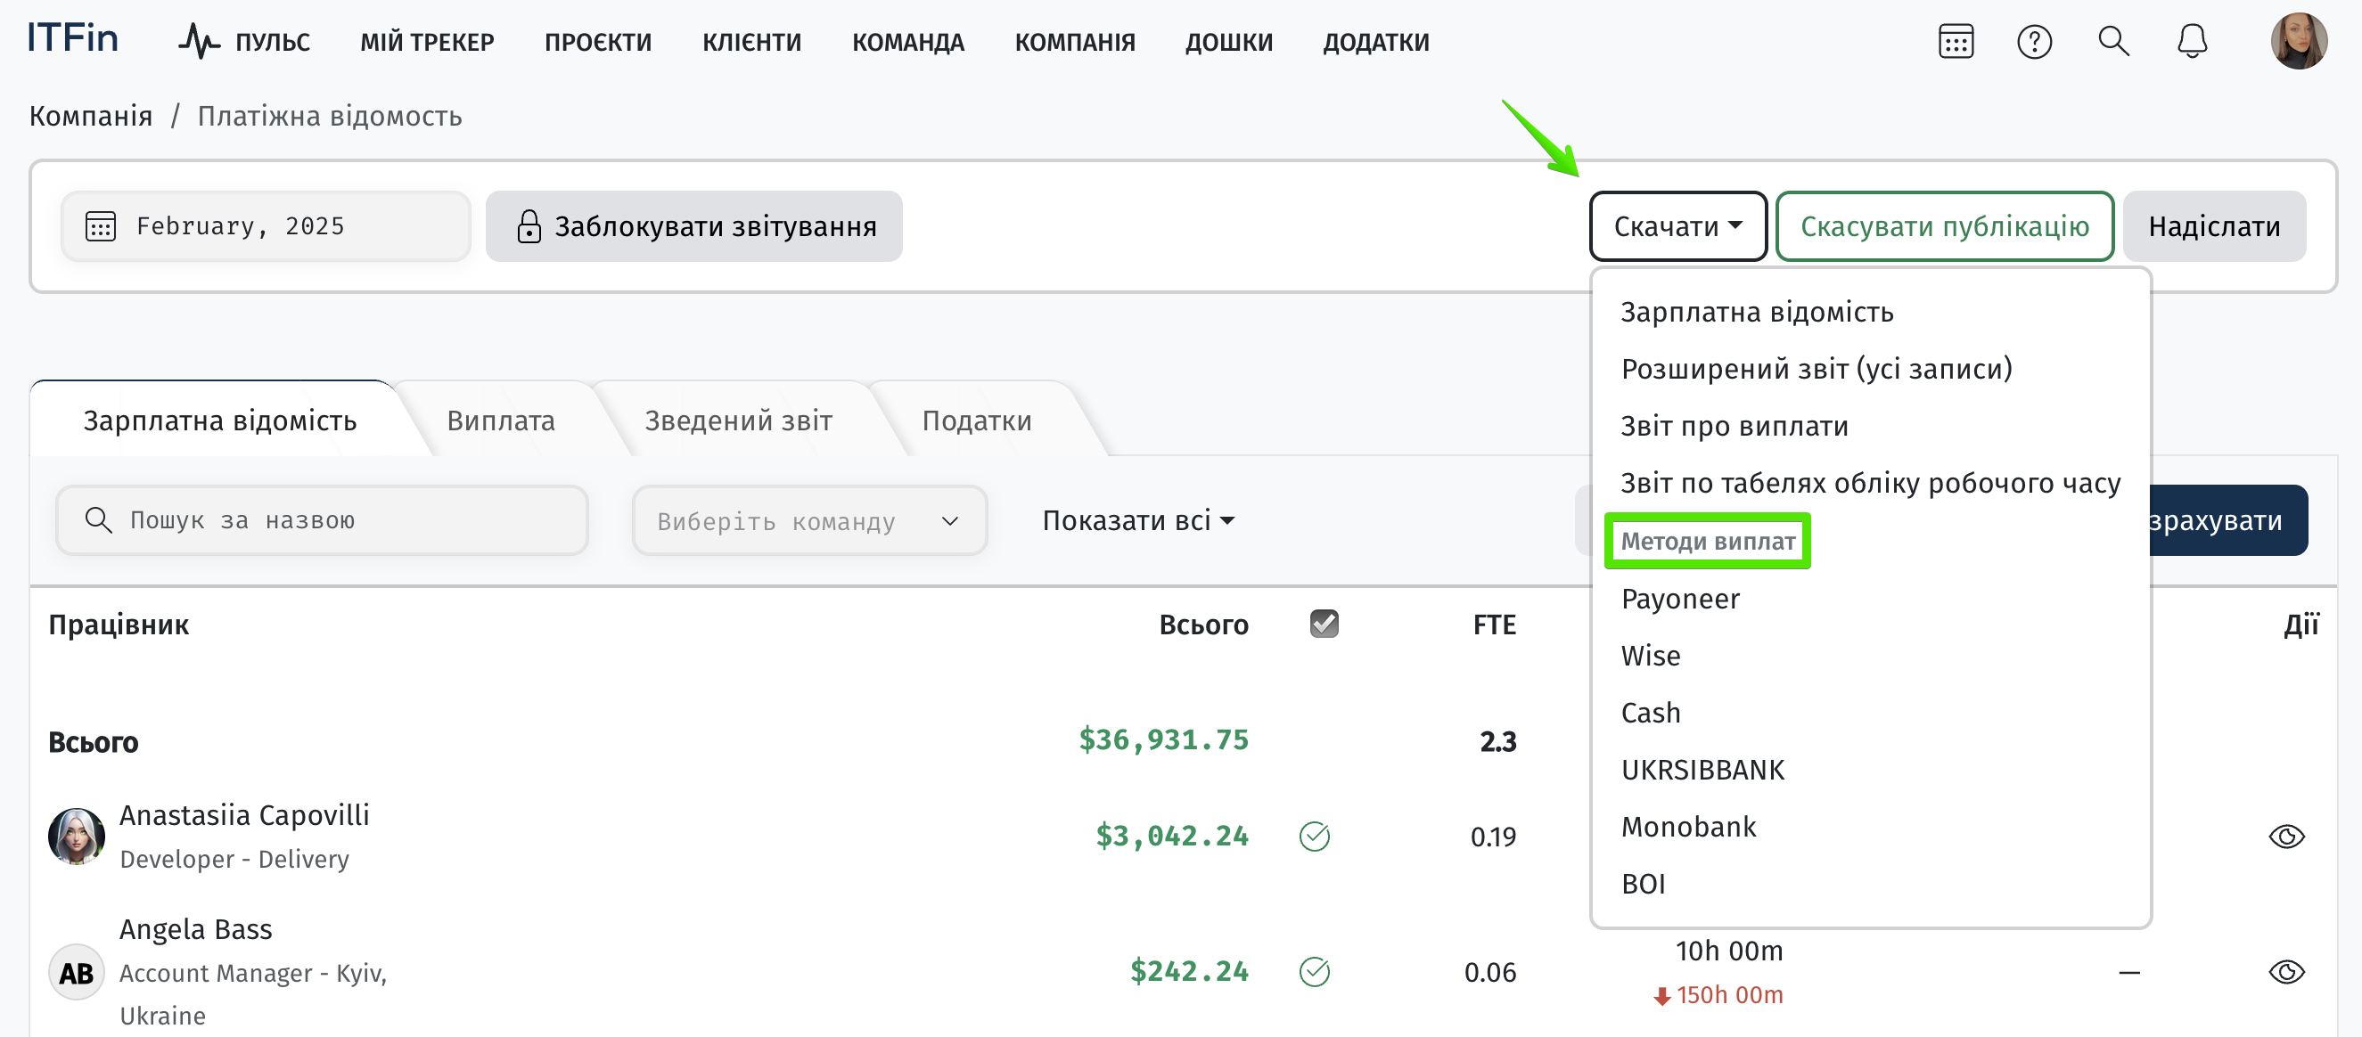2362x1037 pixels.
Task: Open КЛІЄНТИ menu
Action: [x=752, y=42]
